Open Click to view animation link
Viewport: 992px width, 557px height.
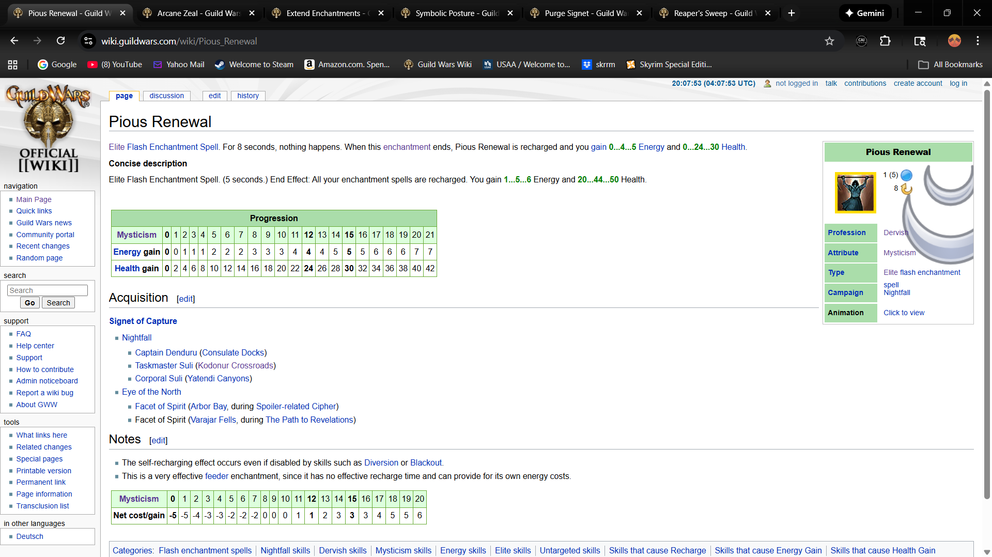coord(904,313)
